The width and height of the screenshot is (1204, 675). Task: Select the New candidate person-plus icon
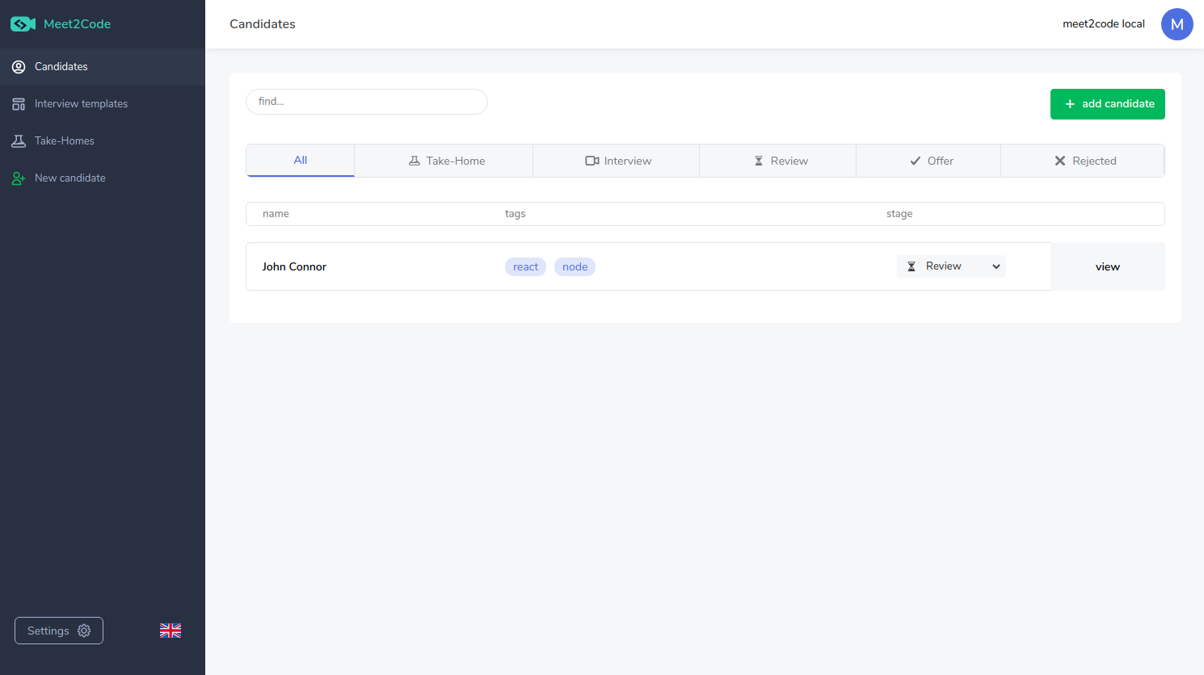pos(18,178)
